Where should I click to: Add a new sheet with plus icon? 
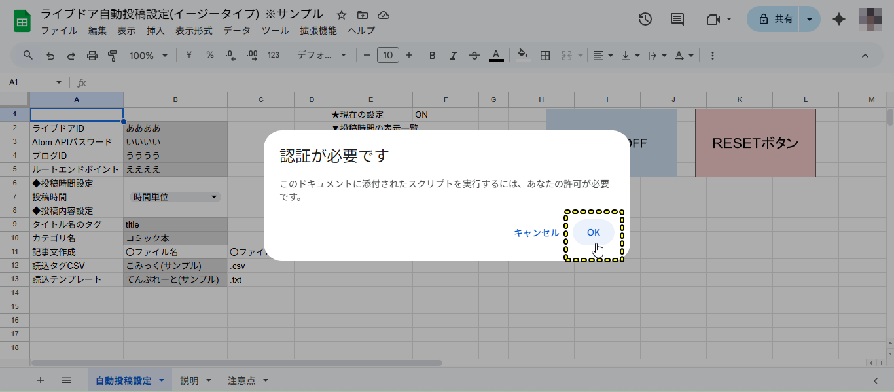point(41,380)
